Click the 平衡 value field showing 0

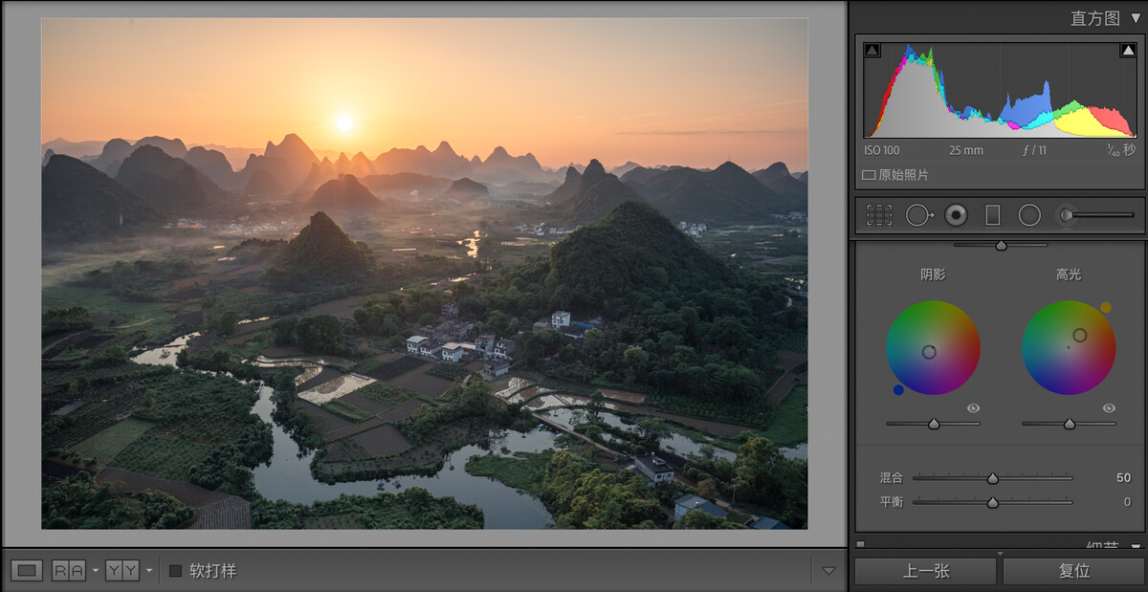point(1127,501)
